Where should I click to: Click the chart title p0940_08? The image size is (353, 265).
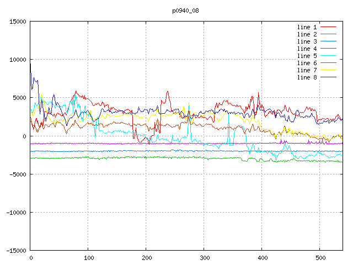click(186, 10)
